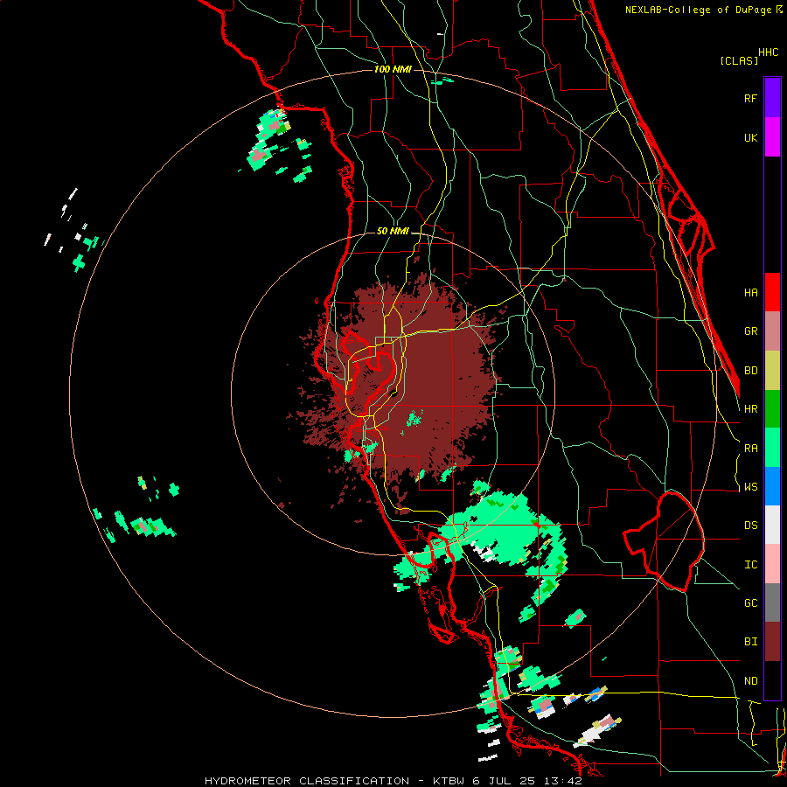Image resolution: width=787 pixels, height=787 pixels.
Task: Click the BD yellow-olive legend swatch
Action: pyautogui.click(x=772, y=370)
